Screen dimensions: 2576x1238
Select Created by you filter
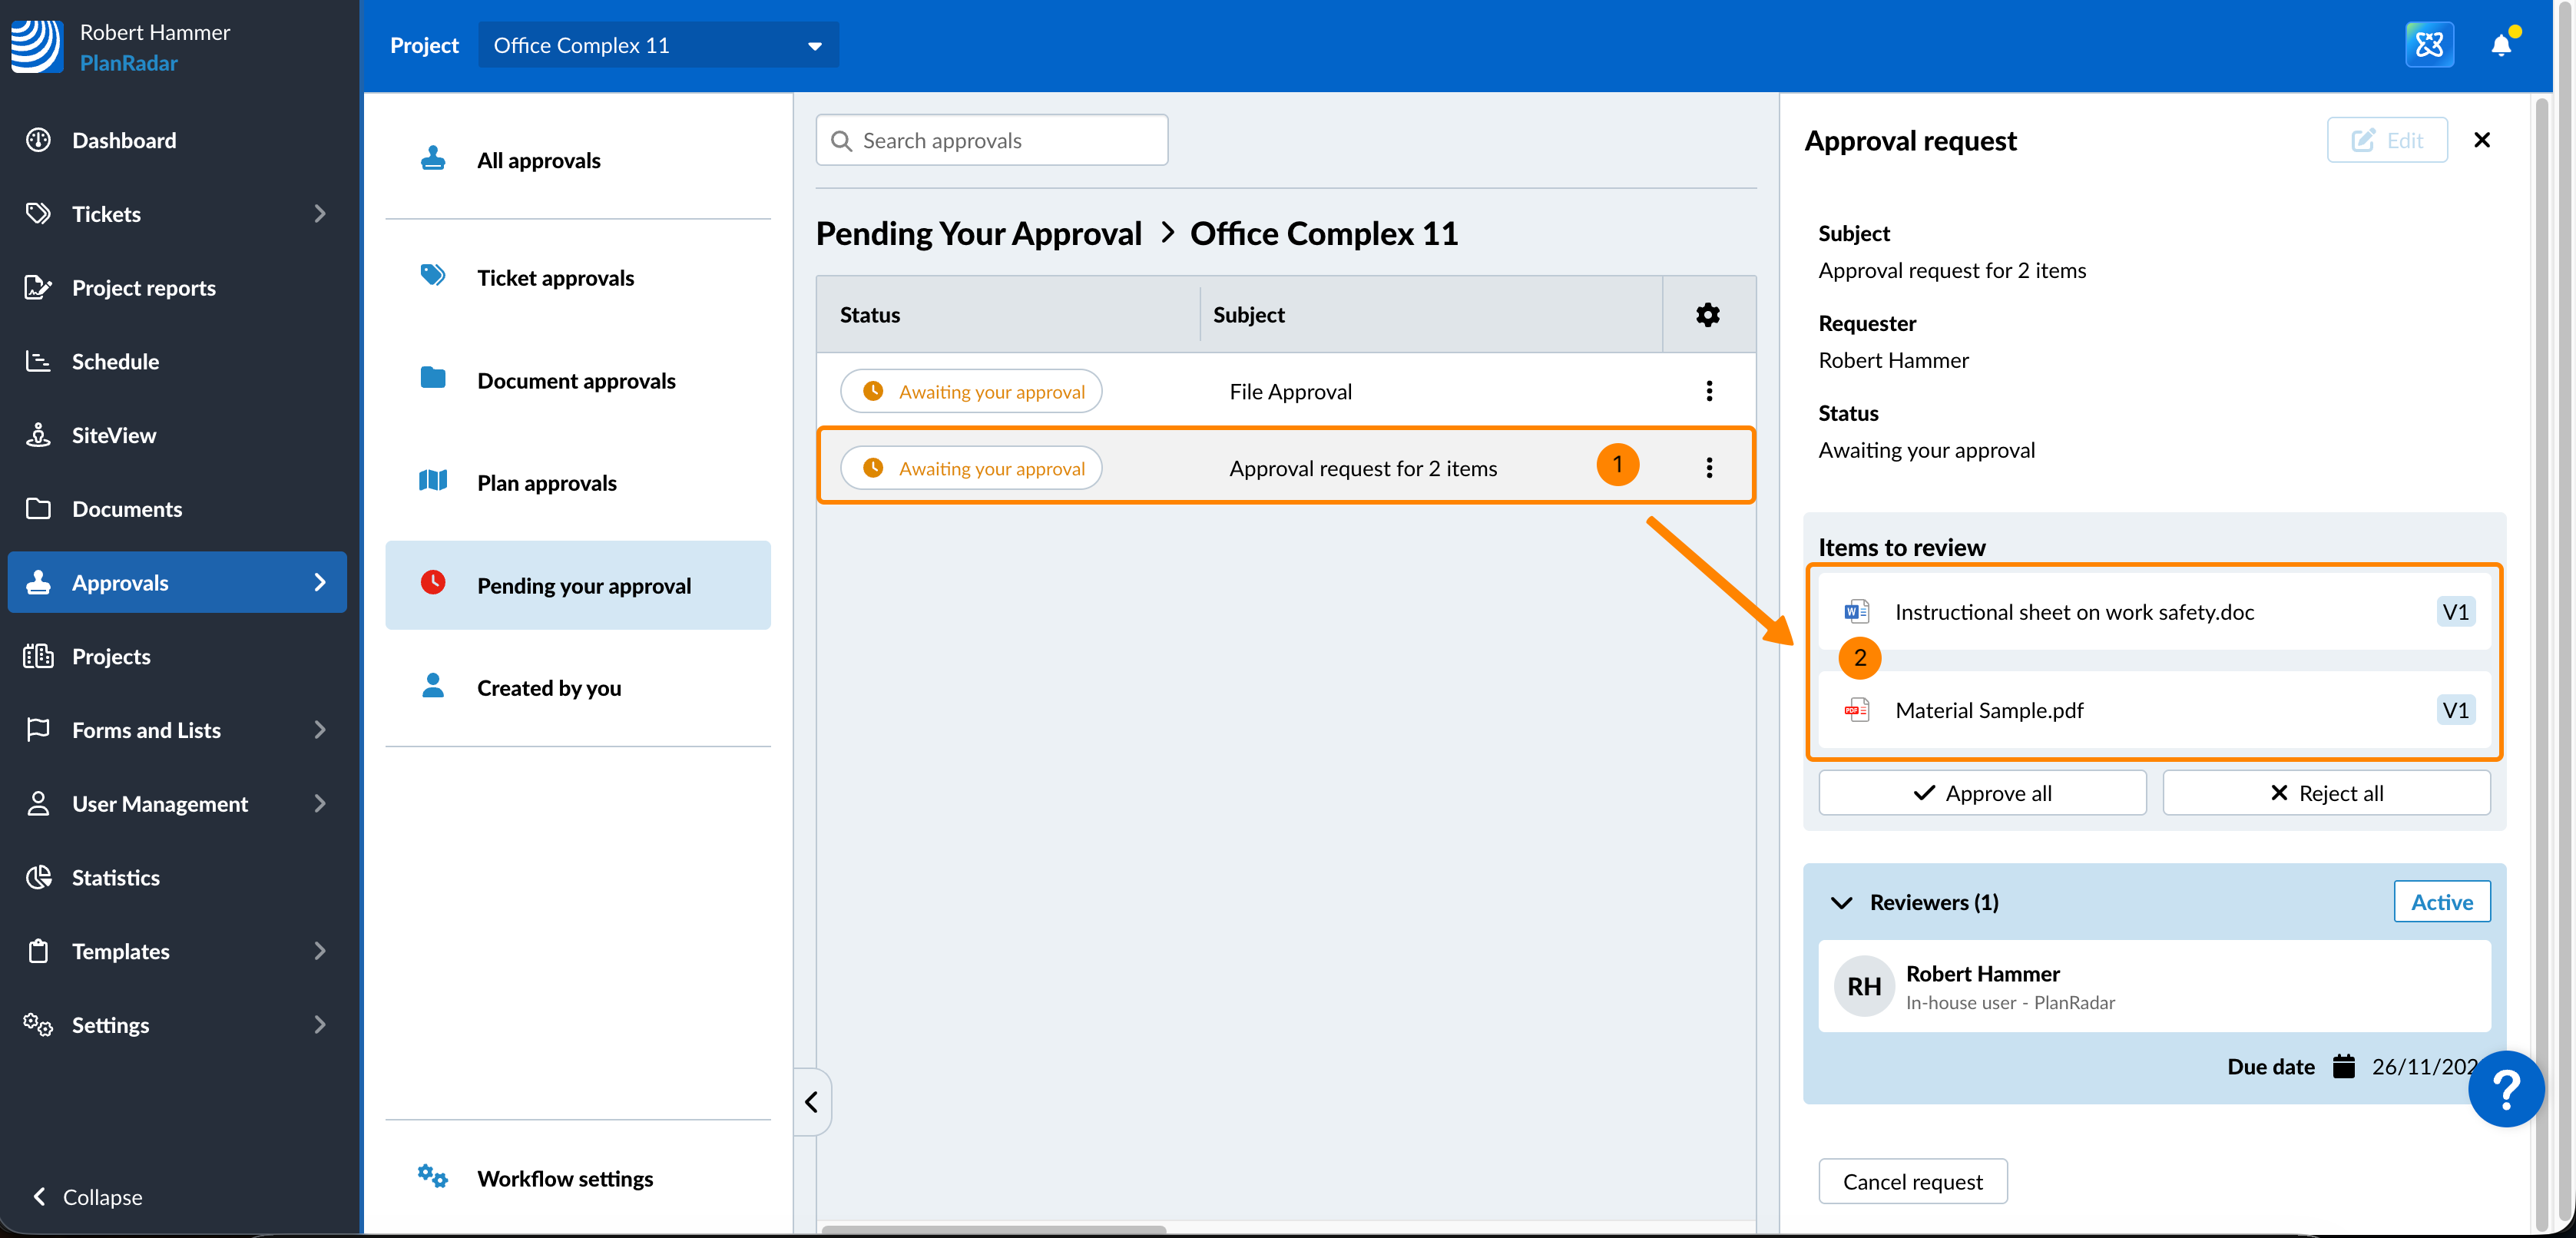click(x=549, y=688)
